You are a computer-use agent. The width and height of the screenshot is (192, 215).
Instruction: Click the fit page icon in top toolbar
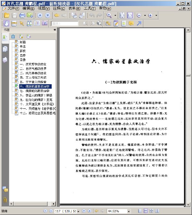click(122, 15)
